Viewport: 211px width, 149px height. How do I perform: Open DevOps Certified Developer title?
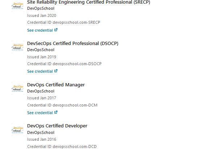[57, 126]
